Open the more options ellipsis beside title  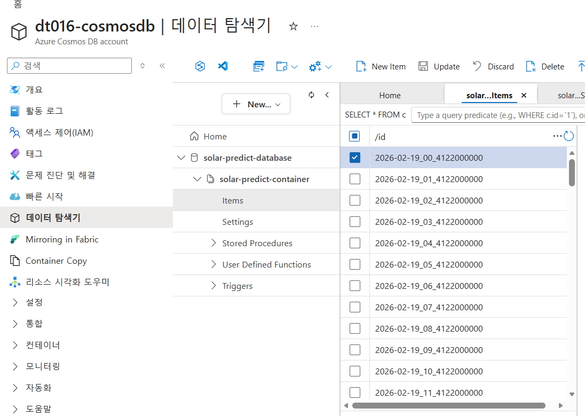click(x=314, y=26)
